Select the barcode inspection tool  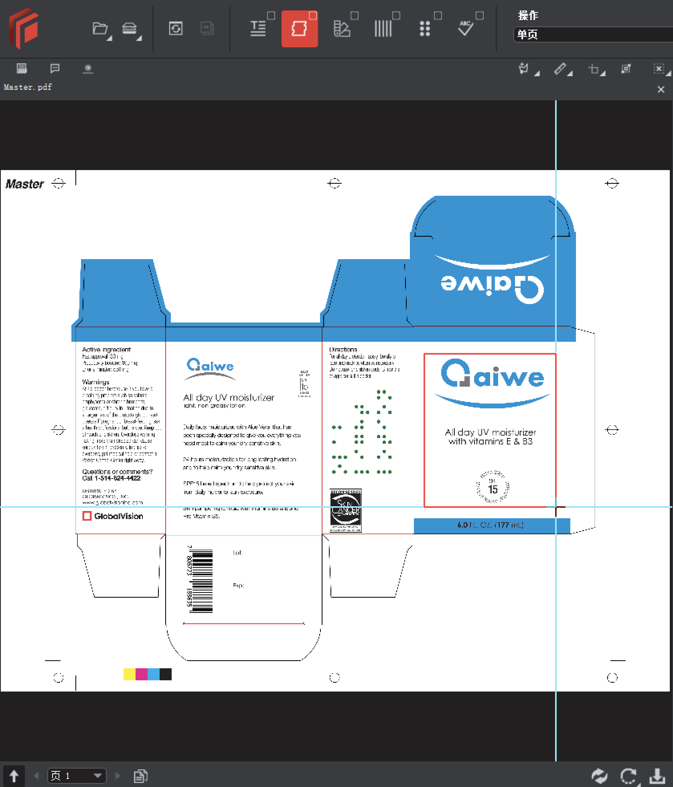pos(383,28)
